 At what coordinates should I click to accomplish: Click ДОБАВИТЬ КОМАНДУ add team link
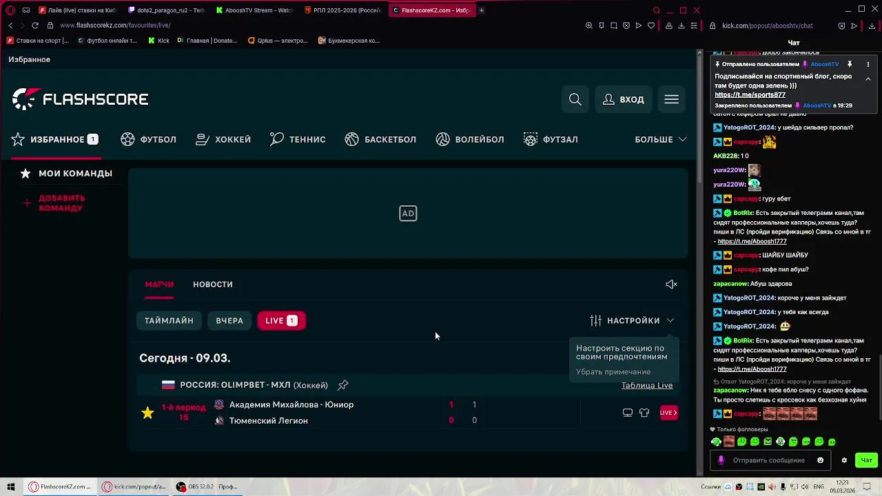(x=54, y=203)
